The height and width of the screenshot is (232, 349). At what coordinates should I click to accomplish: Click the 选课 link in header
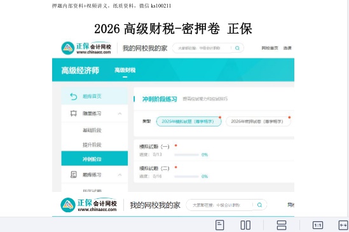[287, 48]
